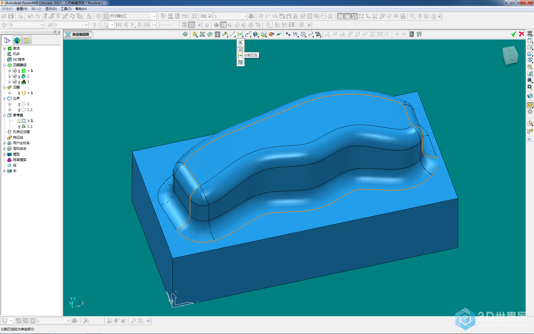Click the calculator icon in curve editor toolbar

pyautogui.click(x=412, y=34)
